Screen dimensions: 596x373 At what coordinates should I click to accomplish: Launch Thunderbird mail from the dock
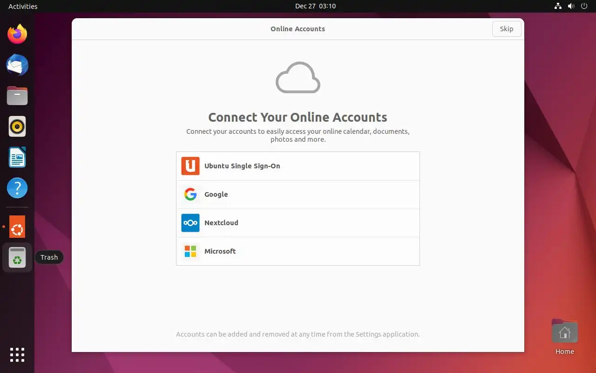pyautogui.click(x=17, y=65)
